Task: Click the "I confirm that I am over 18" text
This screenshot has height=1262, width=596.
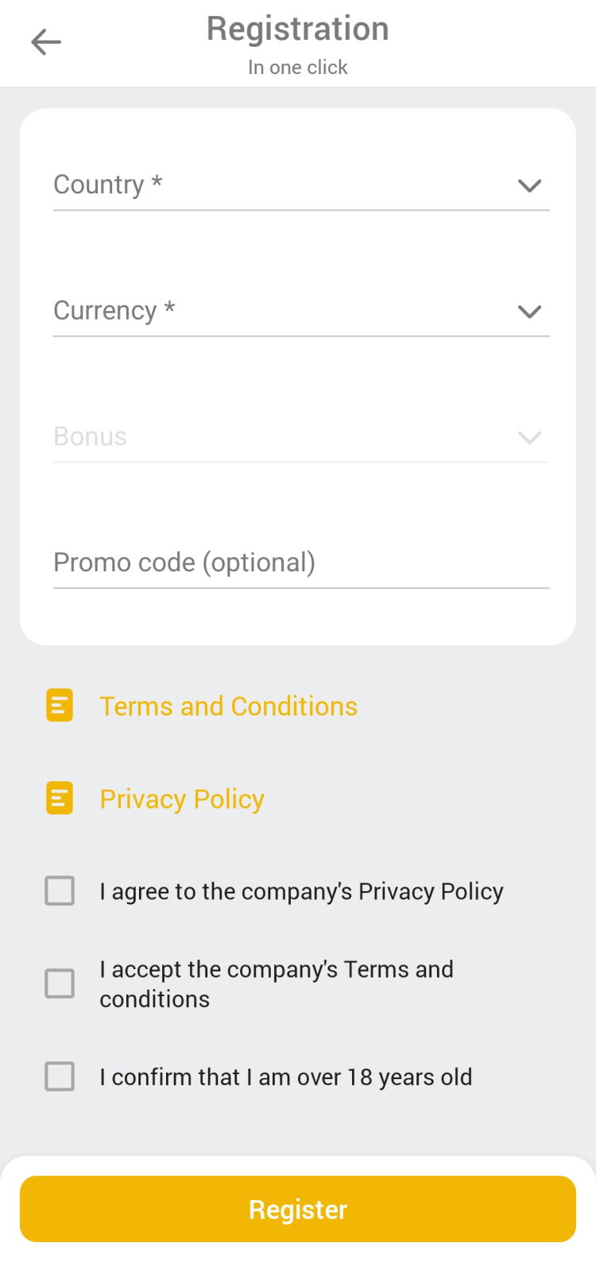Action: tap(285, 1077)
